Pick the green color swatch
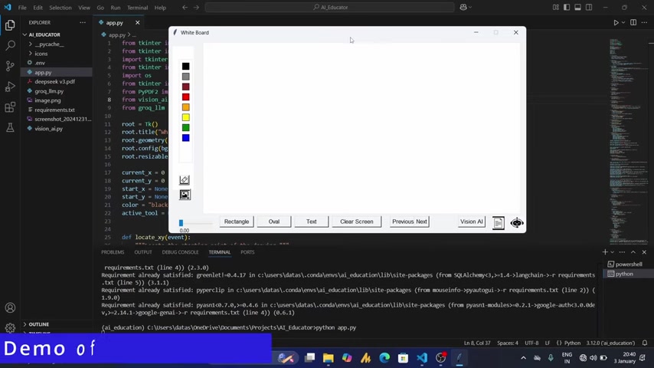654x368 pixels. (185, 127)
